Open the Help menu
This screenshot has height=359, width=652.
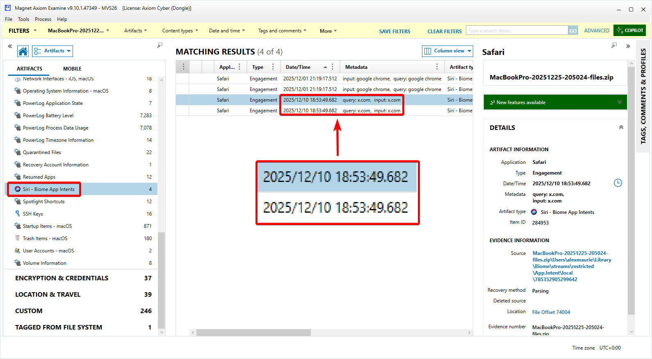pyautogui.click(x=62, y=19)
